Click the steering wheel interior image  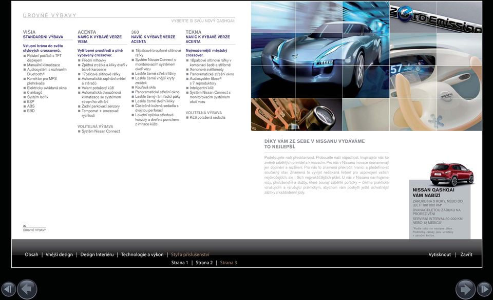coord(435,82)
